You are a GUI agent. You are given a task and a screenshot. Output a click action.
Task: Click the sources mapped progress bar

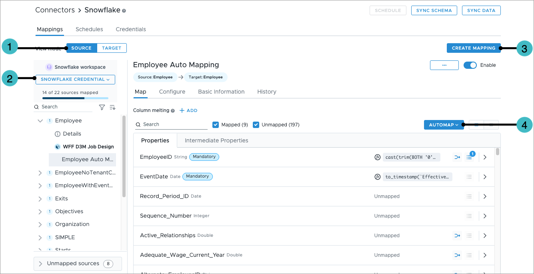tap(75, 98)
